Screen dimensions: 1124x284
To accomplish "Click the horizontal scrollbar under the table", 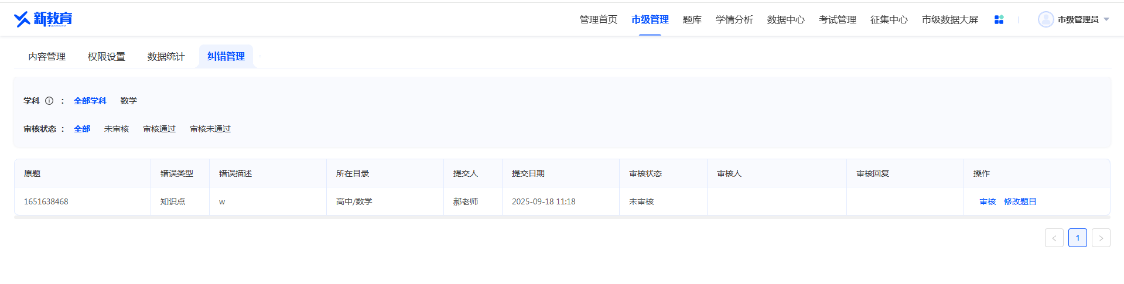I will tap(562, 217).
